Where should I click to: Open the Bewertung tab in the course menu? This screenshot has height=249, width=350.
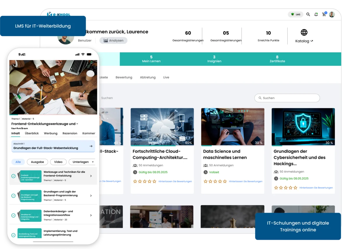124,77
